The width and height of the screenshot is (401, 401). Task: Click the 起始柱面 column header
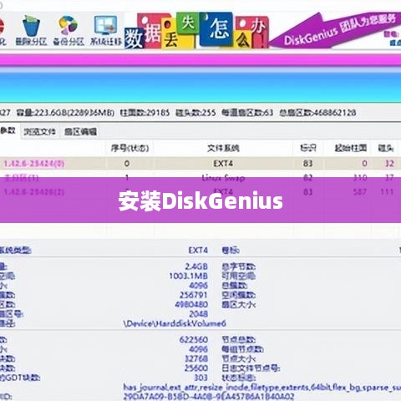click(350, 148)
